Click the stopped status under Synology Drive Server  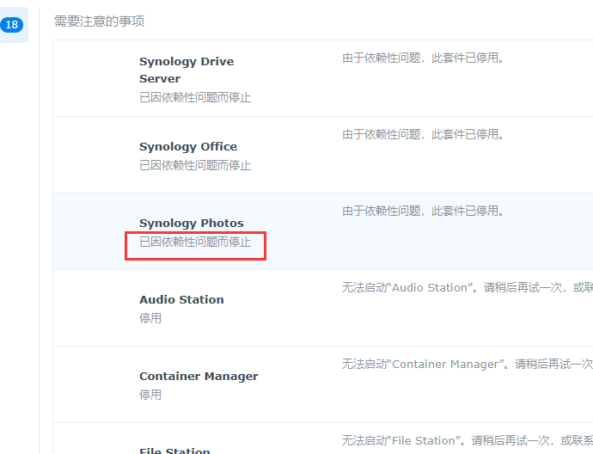tap(195, 98)
